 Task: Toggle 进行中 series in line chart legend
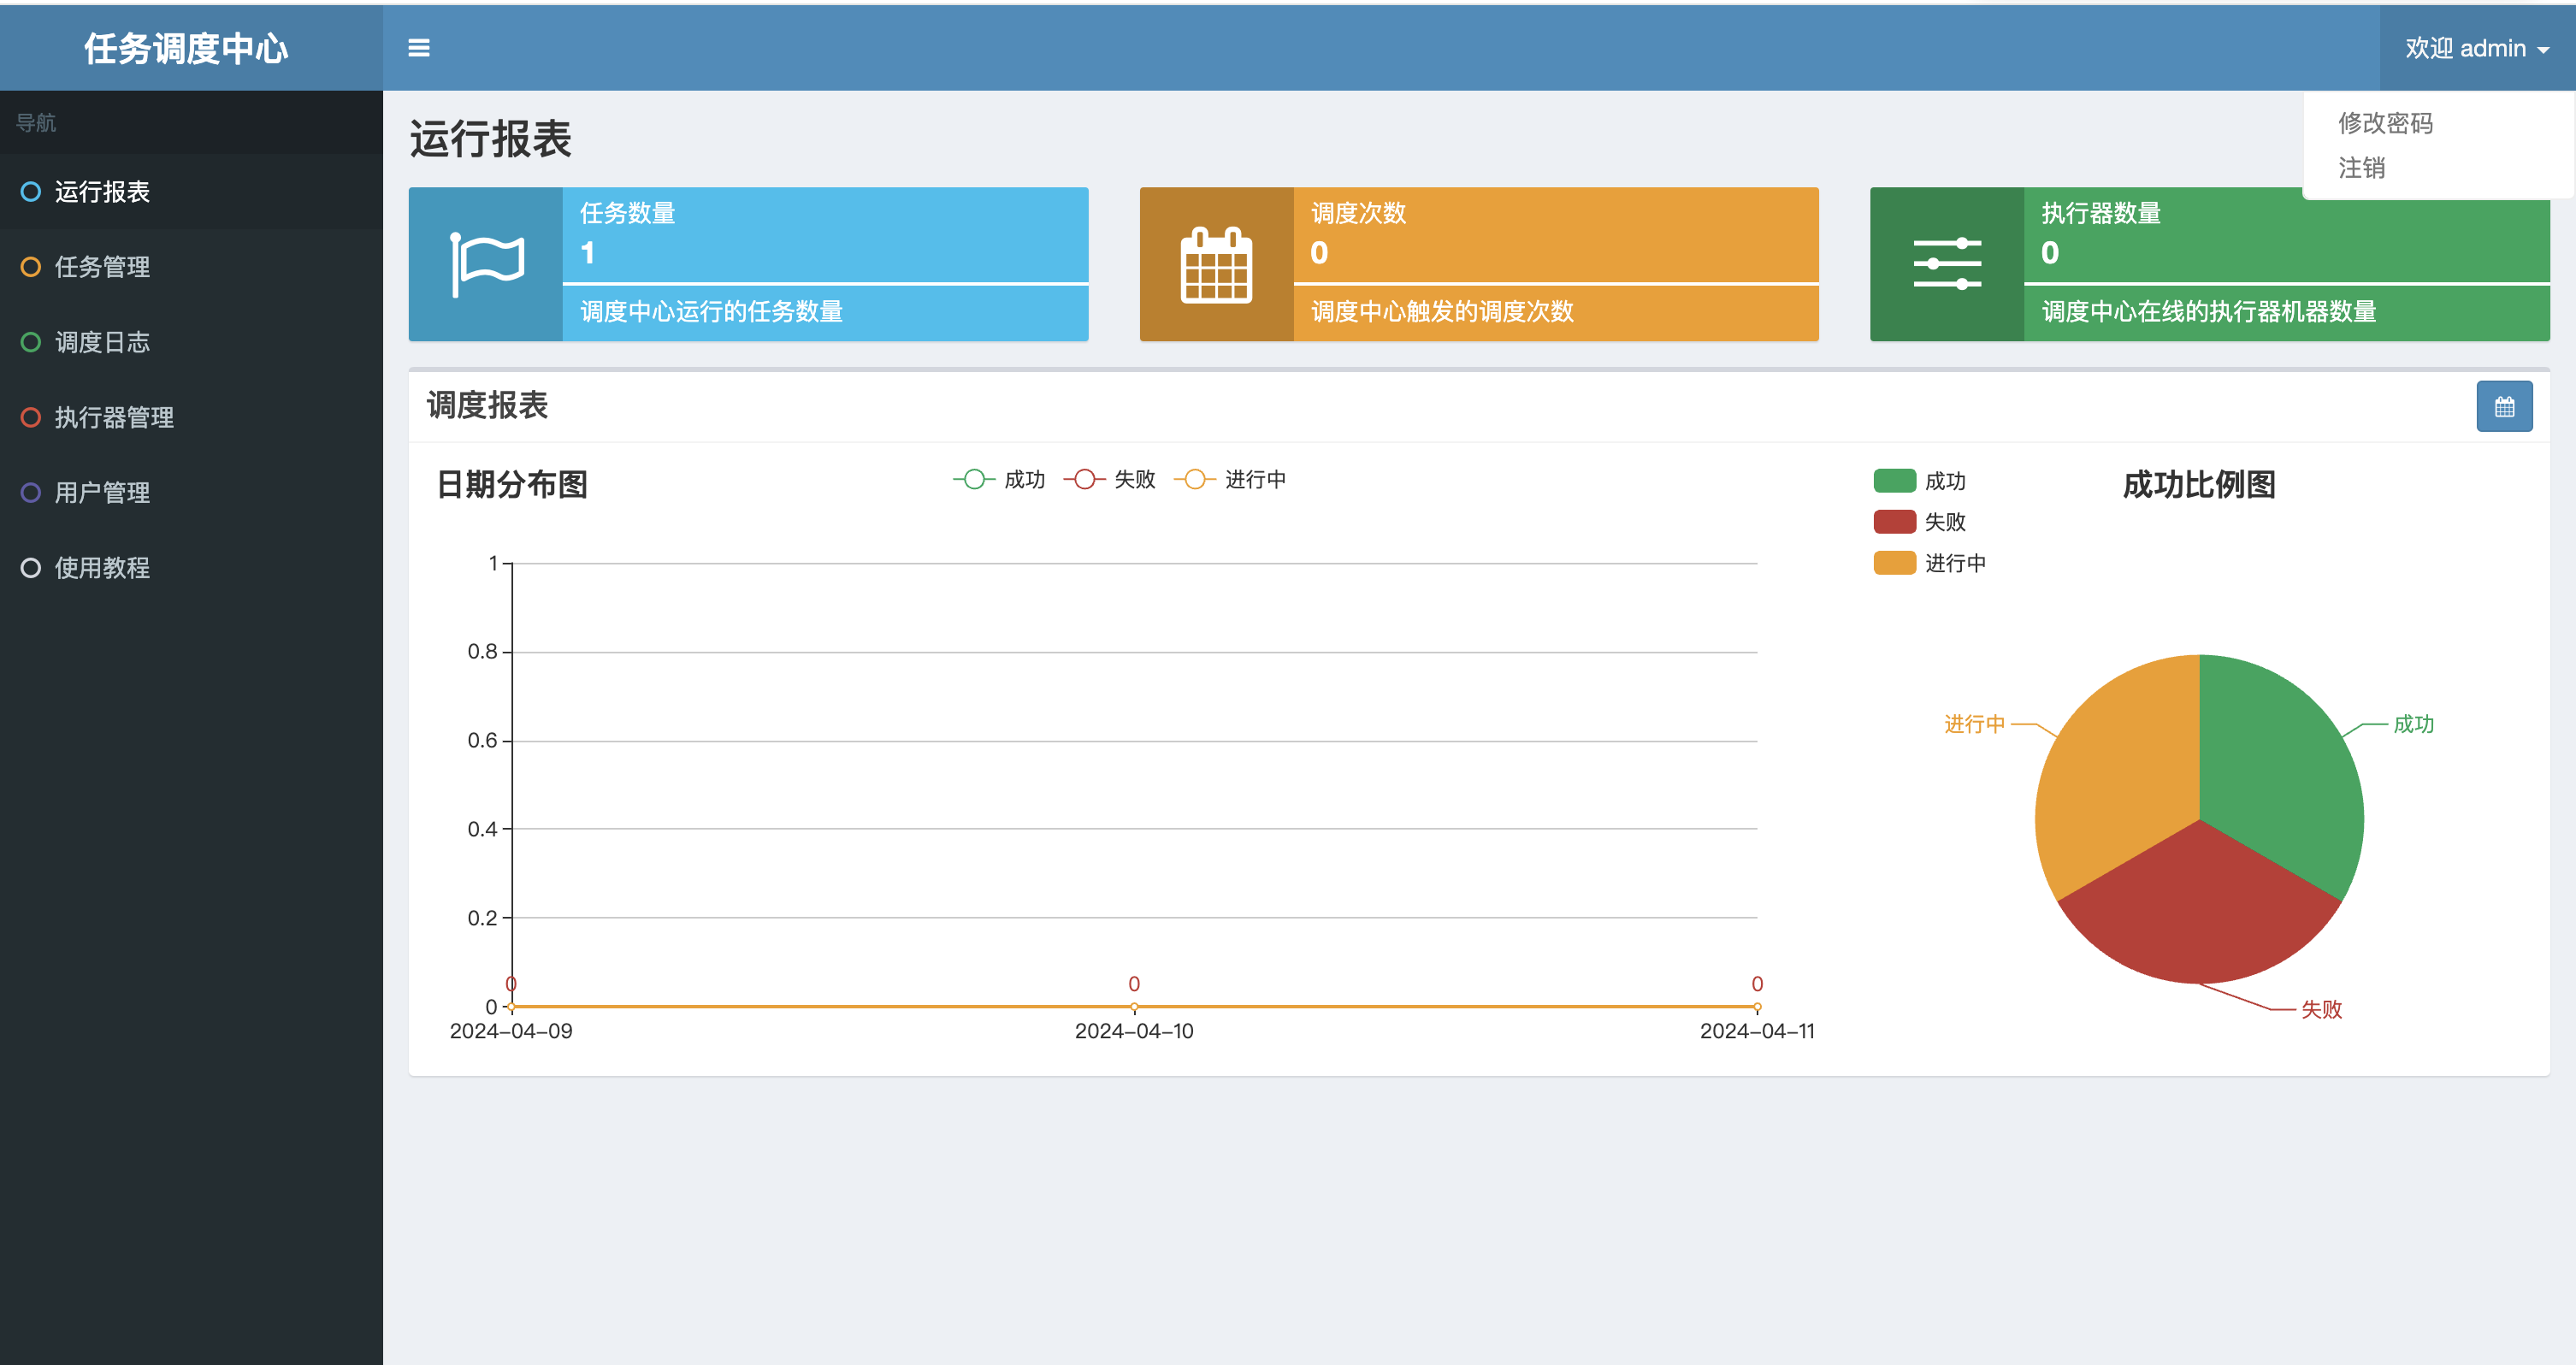[1230, 479]
